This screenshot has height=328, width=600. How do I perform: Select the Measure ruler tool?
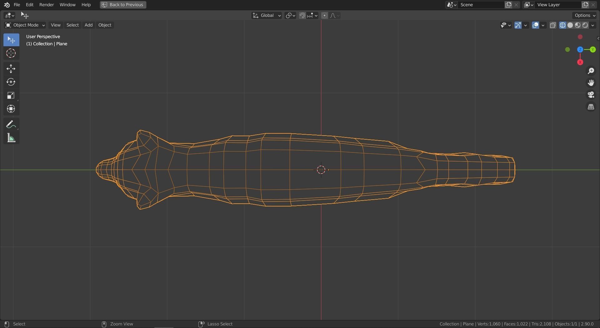11,138
